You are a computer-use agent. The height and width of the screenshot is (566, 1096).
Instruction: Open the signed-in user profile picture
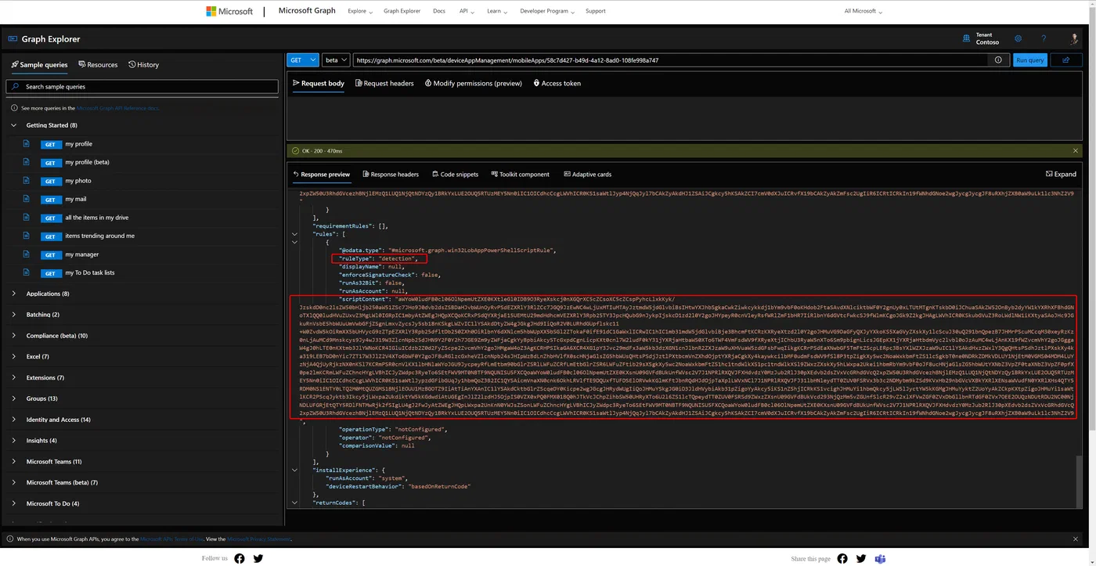click(x=1074, y=38)
